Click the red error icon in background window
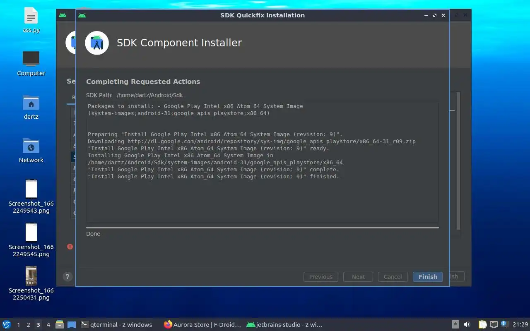The image size is (530, 331). tap(70, 247)
